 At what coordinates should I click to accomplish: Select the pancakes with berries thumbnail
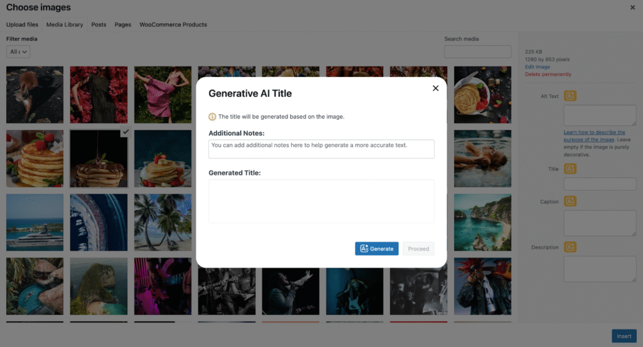click(x=35, y=158)
